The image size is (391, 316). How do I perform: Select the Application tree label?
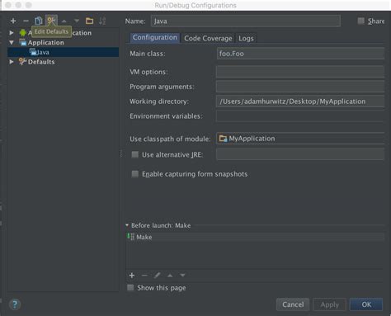[45, 43]
